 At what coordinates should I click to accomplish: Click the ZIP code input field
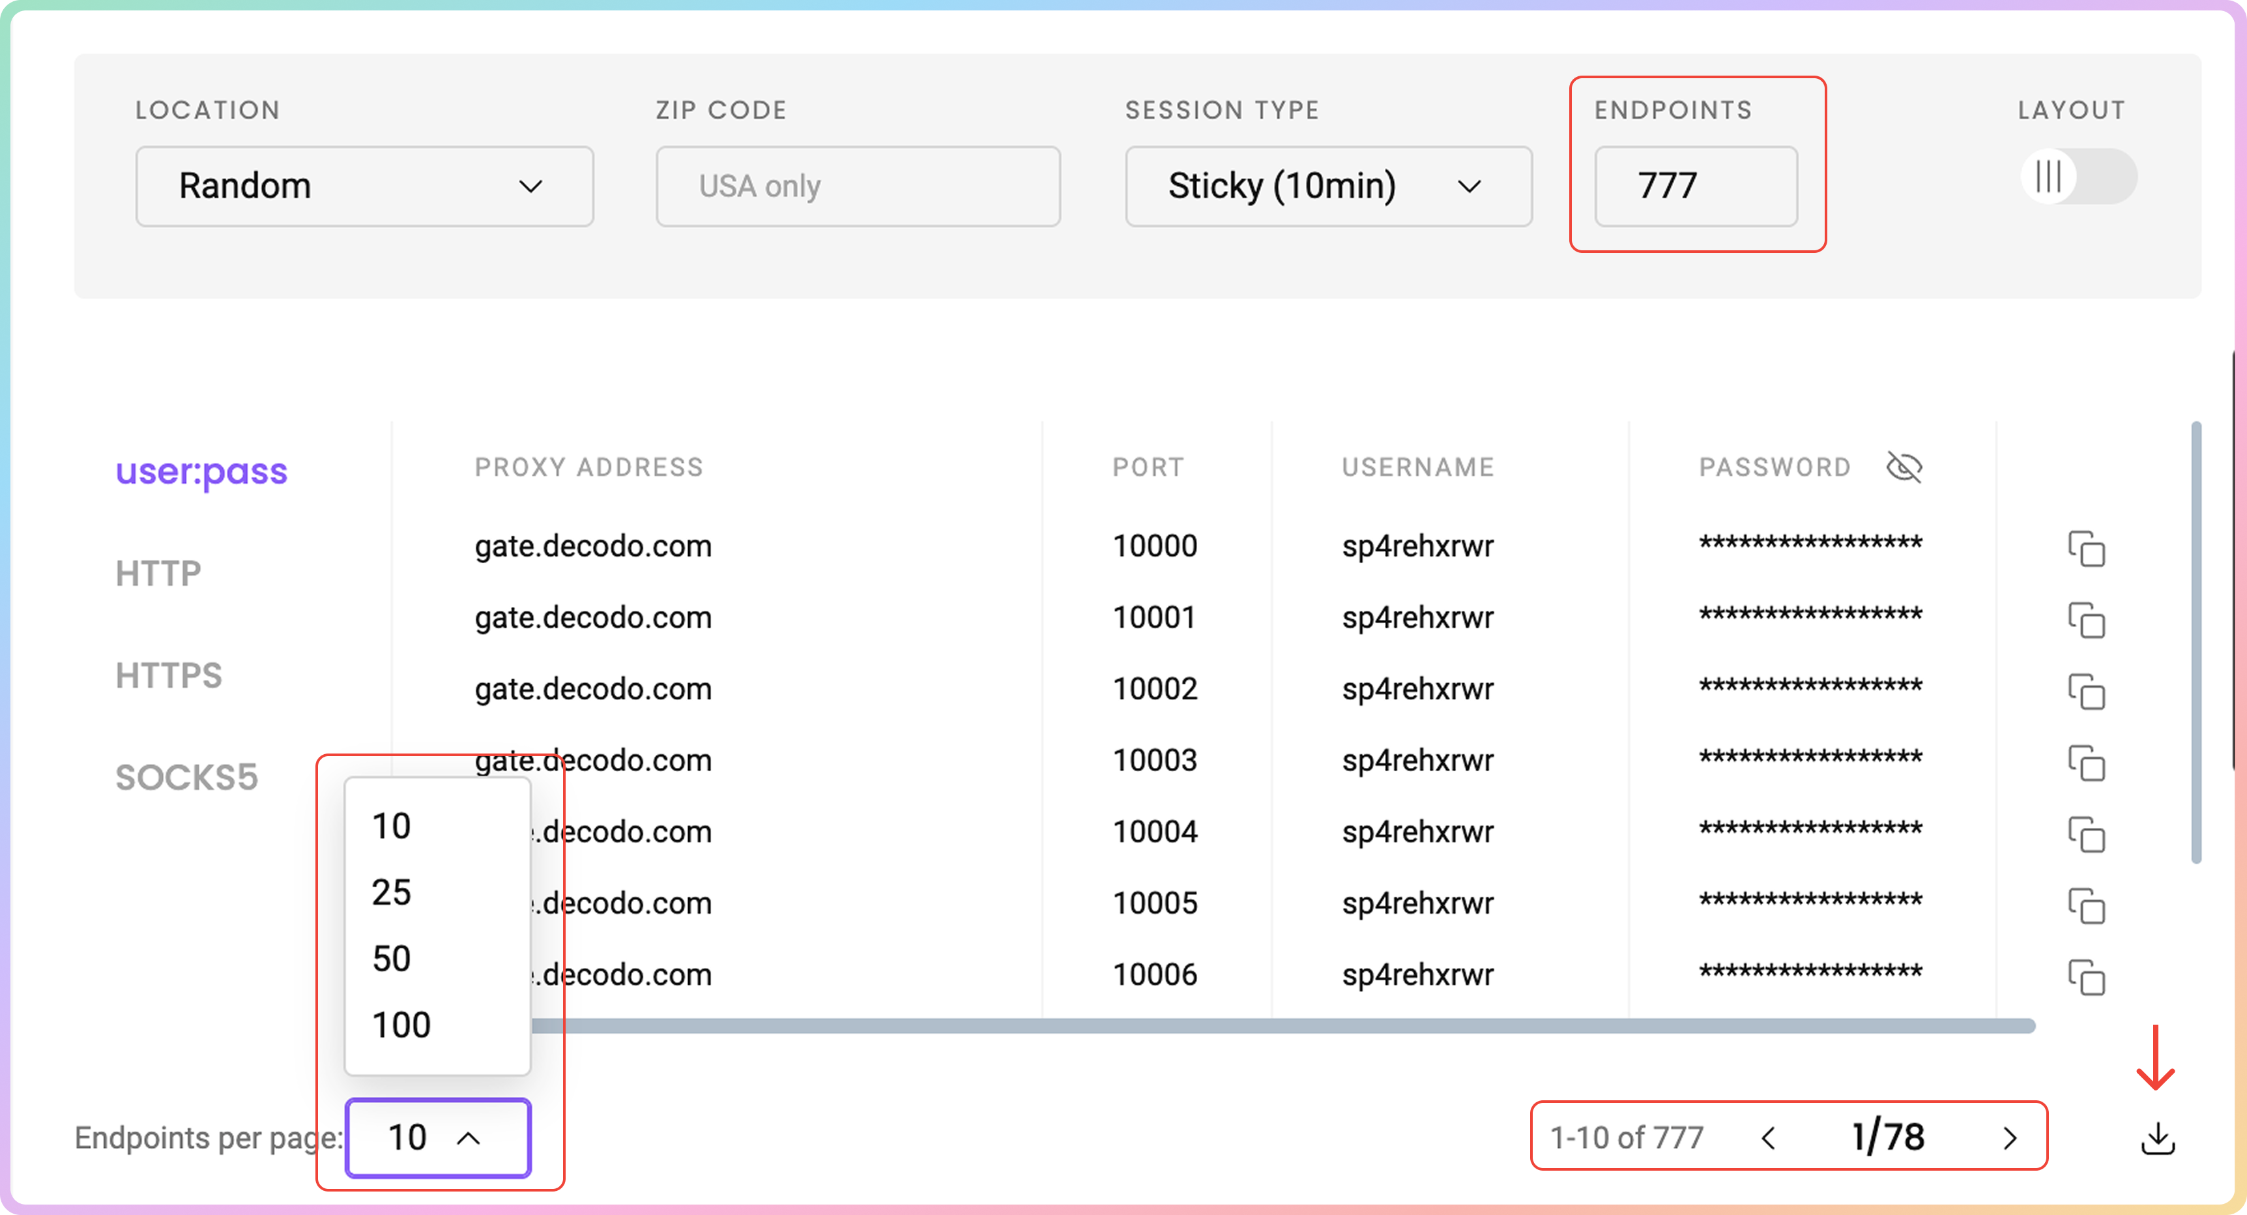pos(858,186)
